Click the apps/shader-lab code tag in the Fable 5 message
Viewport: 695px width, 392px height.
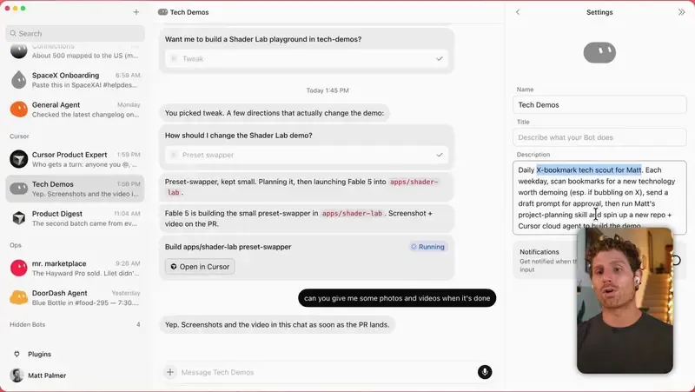tap(353, 213)
